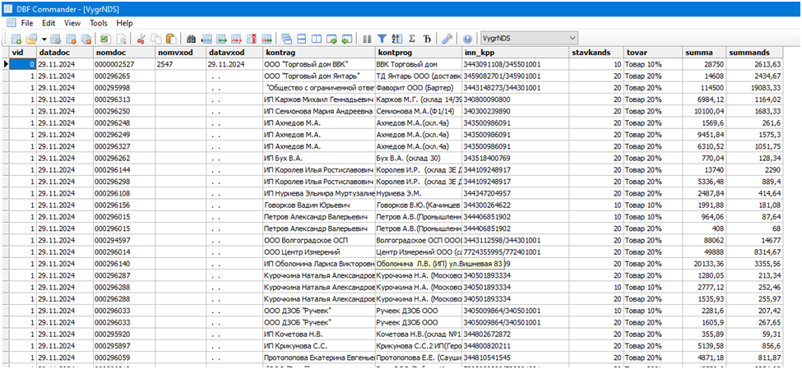Click the nomvxod column header
Viewport: 802px width, 369px height.
180,52
